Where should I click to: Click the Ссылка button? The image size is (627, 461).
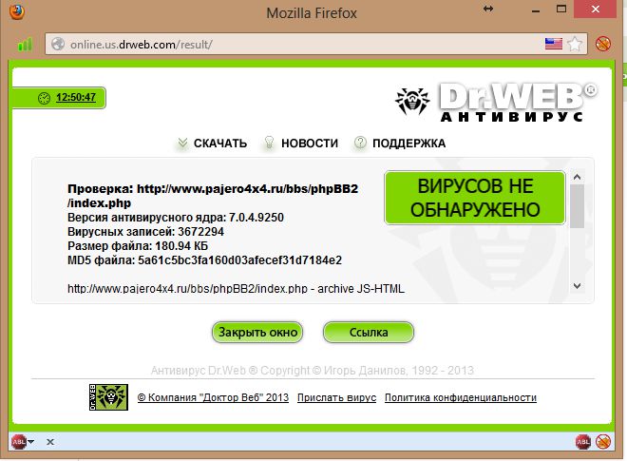click(x=369, y=332)
